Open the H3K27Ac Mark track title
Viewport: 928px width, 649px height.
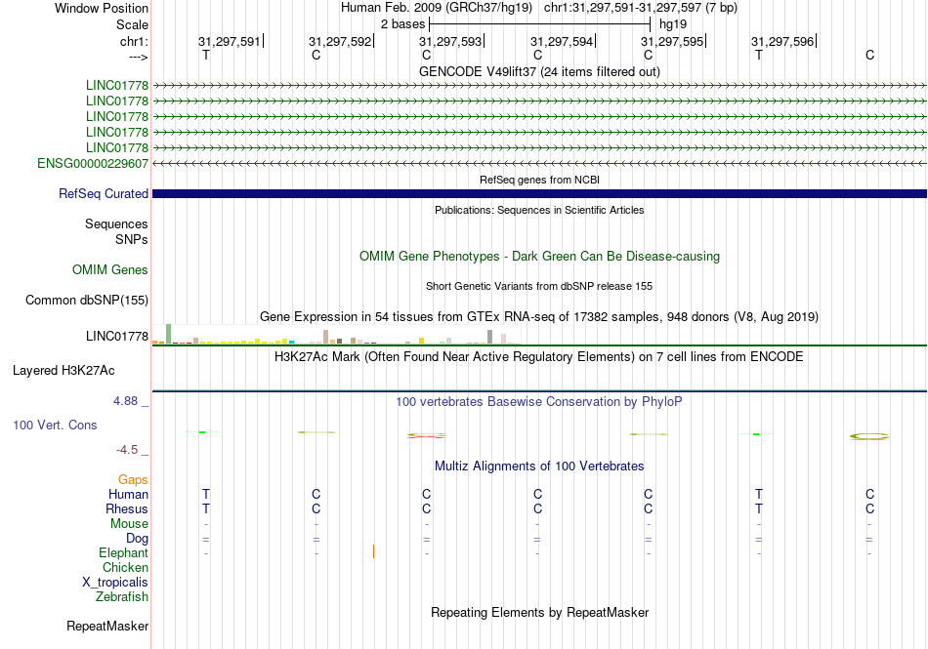539,357
